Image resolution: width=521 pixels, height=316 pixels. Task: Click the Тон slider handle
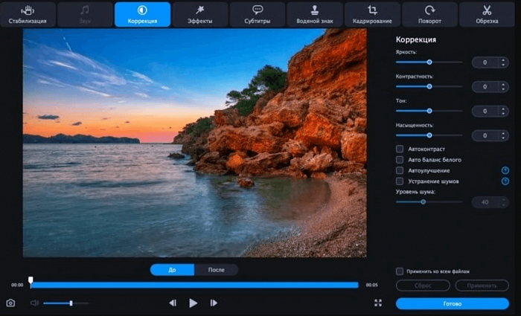pos(429,111)
